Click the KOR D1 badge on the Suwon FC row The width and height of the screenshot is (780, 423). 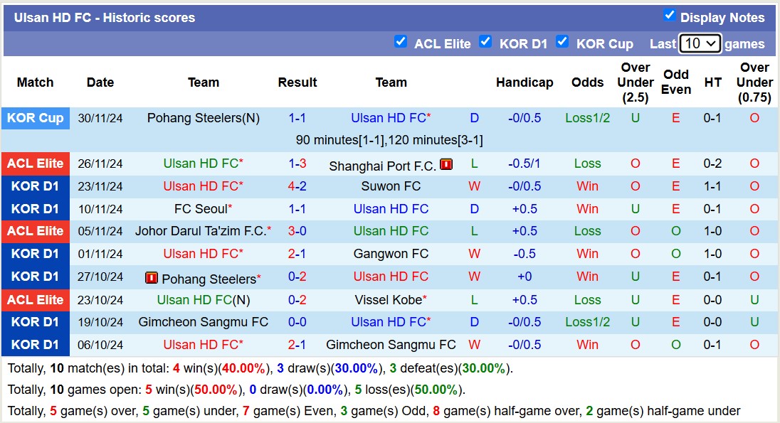[36, 186]
